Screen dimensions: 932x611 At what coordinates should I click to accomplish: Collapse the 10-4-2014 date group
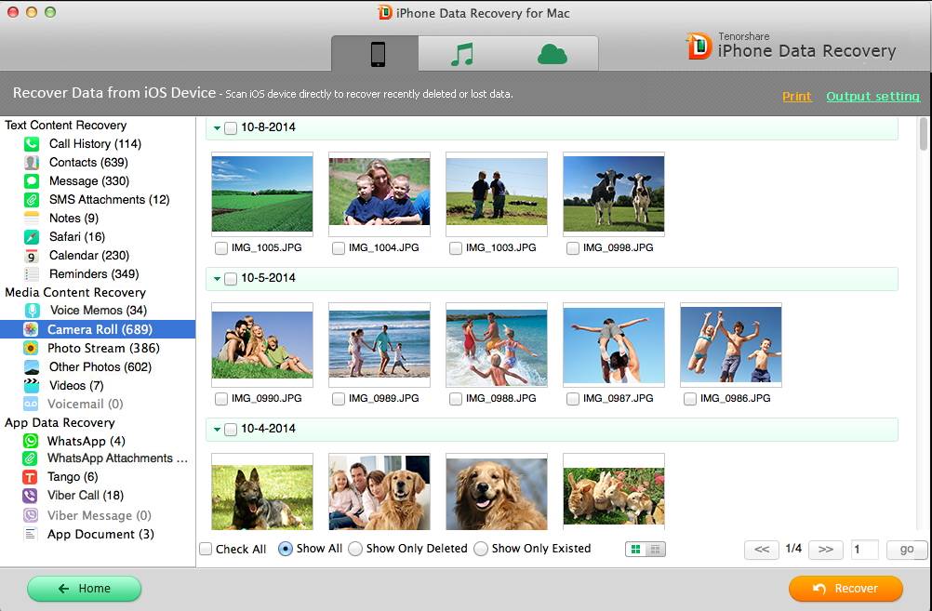pos(217,429)
